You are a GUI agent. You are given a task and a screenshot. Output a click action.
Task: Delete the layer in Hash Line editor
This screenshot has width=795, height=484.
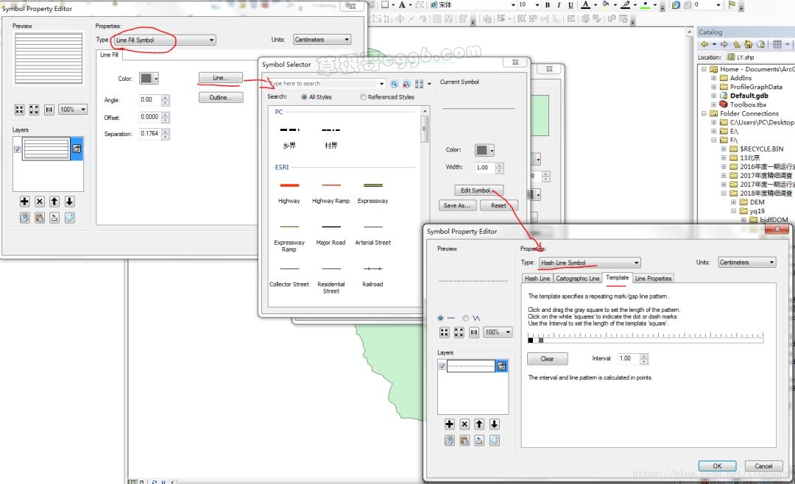(x=464, y=424)
